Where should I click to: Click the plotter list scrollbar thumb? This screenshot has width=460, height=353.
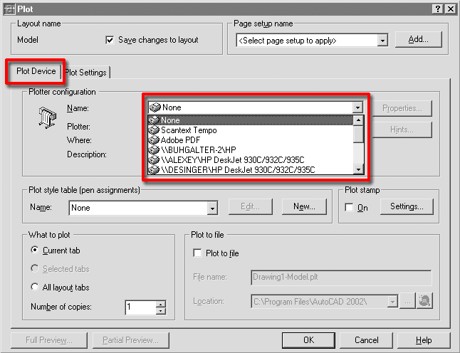click(358, 135)
